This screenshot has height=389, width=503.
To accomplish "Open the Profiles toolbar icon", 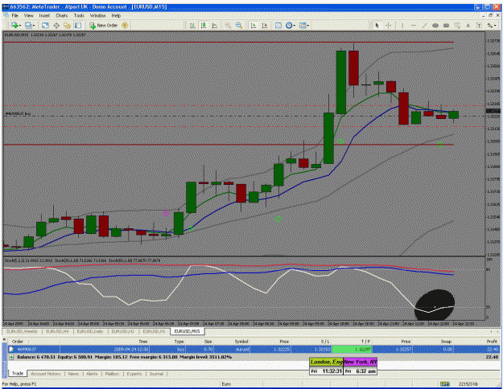I will point(28,25).
